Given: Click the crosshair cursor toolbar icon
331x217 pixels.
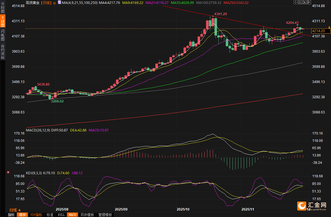Looking at the screenshot, I should tap(296, 2).
